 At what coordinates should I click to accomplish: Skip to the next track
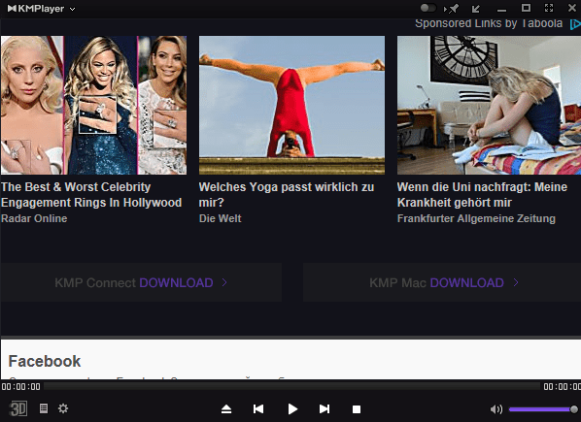pos(325,409)
